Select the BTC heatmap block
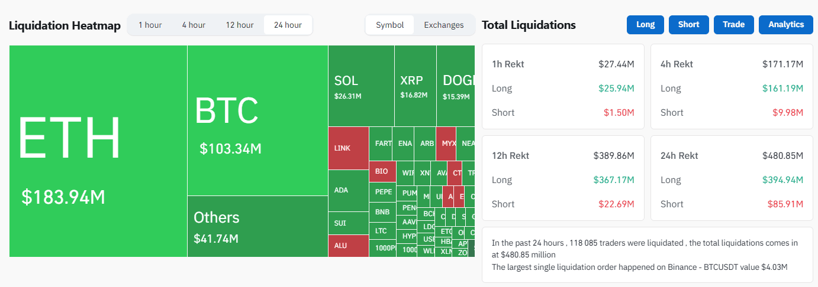 pos(257,121)
